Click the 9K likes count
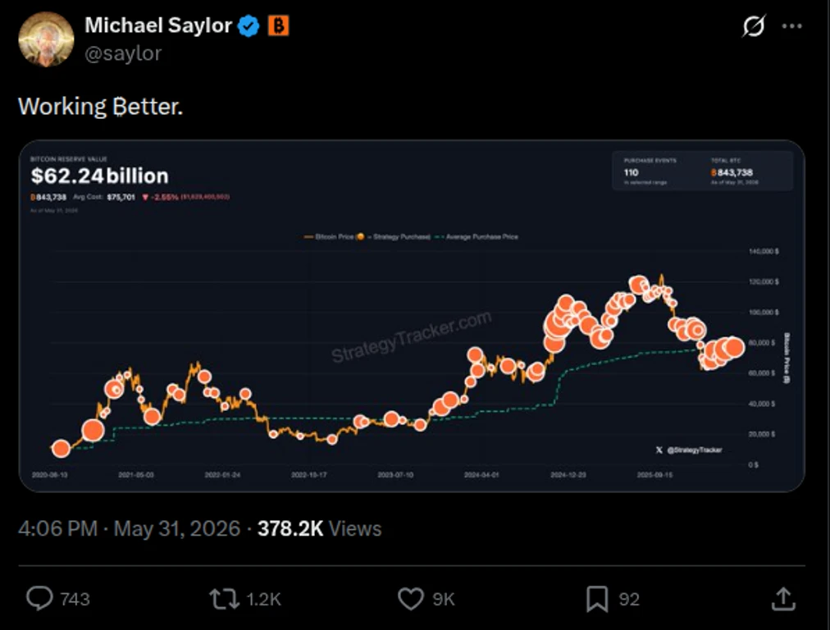The width and height of the screenshot is (830, 630). pos(444,600)
